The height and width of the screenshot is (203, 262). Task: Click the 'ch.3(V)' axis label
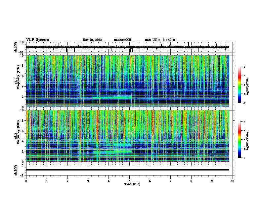(16, 170)
